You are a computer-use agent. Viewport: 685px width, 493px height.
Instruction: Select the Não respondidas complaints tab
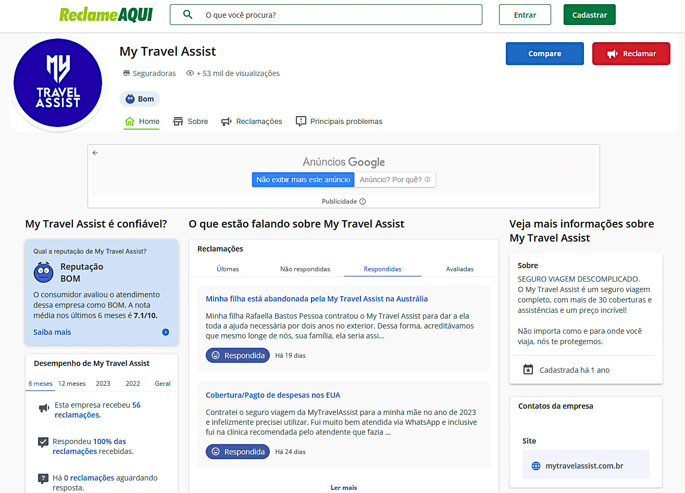coord(305,269)
